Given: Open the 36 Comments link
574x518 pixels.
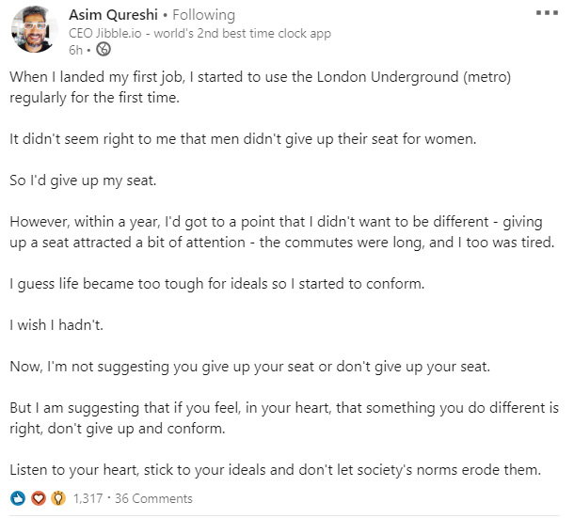Looking at the screenshot, I should click(x=153, y=498).
